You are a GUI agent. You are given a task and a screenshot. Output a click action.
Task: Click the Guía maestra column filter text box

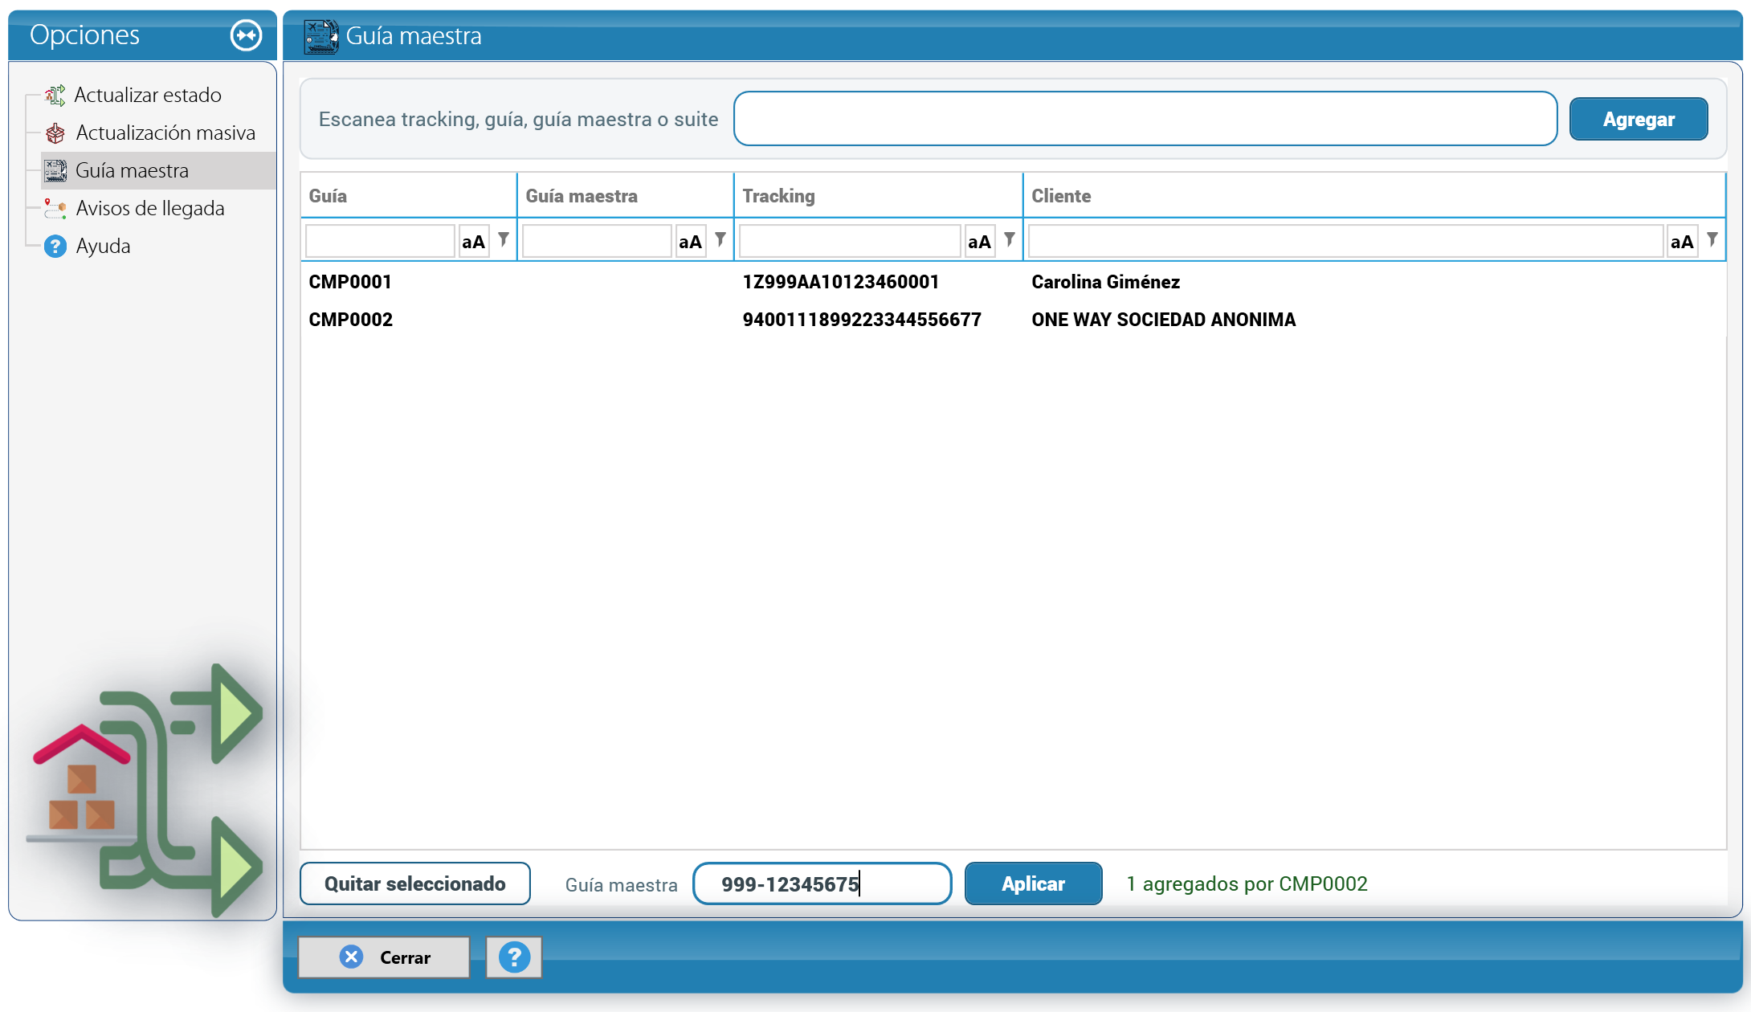click(x=597, y=241)
